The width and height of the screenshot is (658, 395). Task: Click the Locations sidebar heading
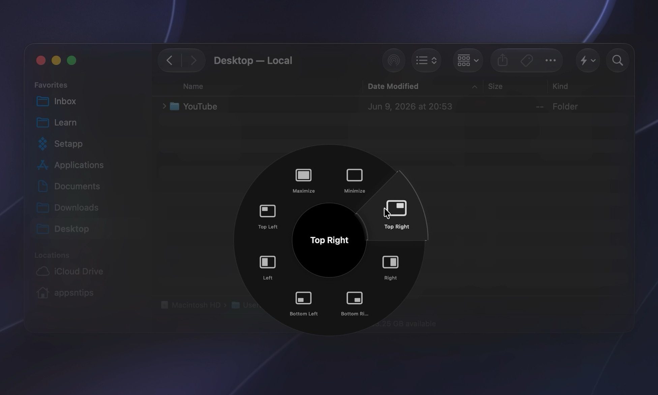(x=52, y=255)
